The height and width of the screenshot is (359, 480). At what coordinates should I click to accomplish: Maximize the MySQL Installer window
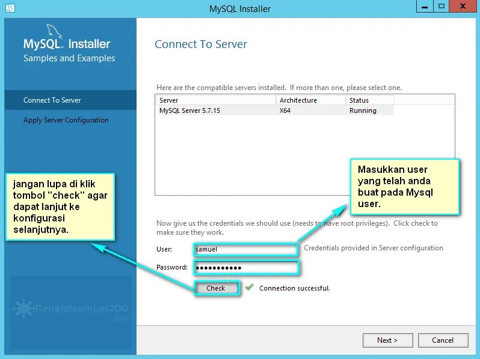(x=441, y=7)
